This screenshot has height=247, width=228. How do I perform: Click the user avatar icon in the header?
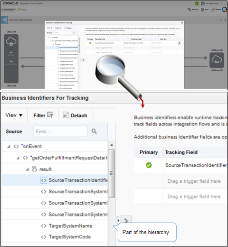pyautogui.click(x=203, y=3)
